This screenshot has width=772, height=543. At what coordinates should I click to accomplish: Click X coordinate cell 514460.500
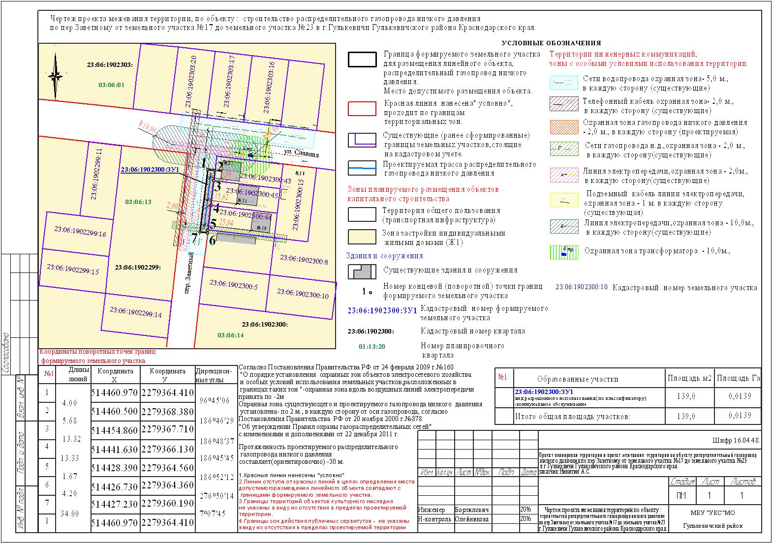point(115,411)
